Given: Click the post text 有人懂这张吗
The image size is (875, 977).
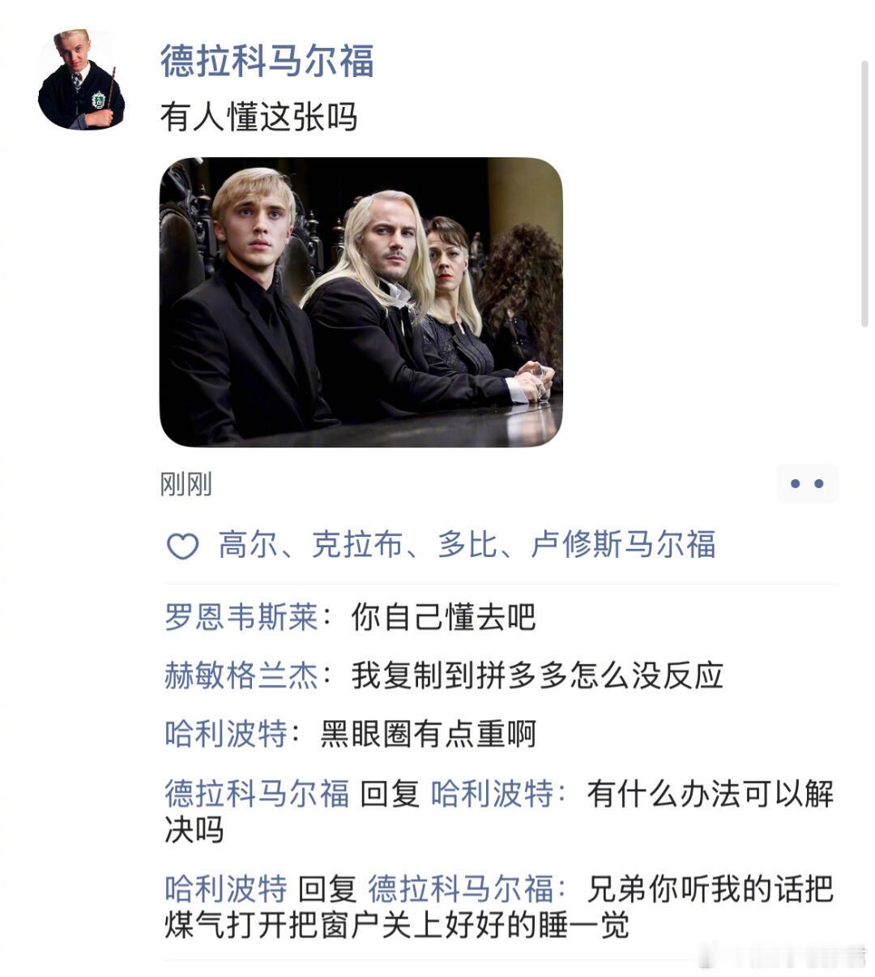Looking at the screenshot, I should tap(259, 117).
